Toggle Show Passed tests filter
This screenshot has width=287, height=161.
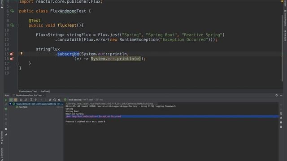click(x=11, y=100)
